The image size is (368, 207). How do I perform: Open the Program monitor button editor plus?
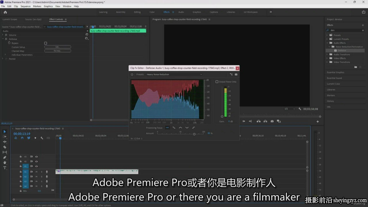point(318,122)
